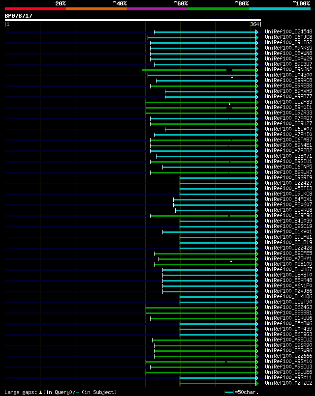Image resolution: width=315 pixels, height=396 pixels.
Task: Choose the UniRef100_Q69F96 hit name
Action: pyautogui.click(x=288, y=215)
